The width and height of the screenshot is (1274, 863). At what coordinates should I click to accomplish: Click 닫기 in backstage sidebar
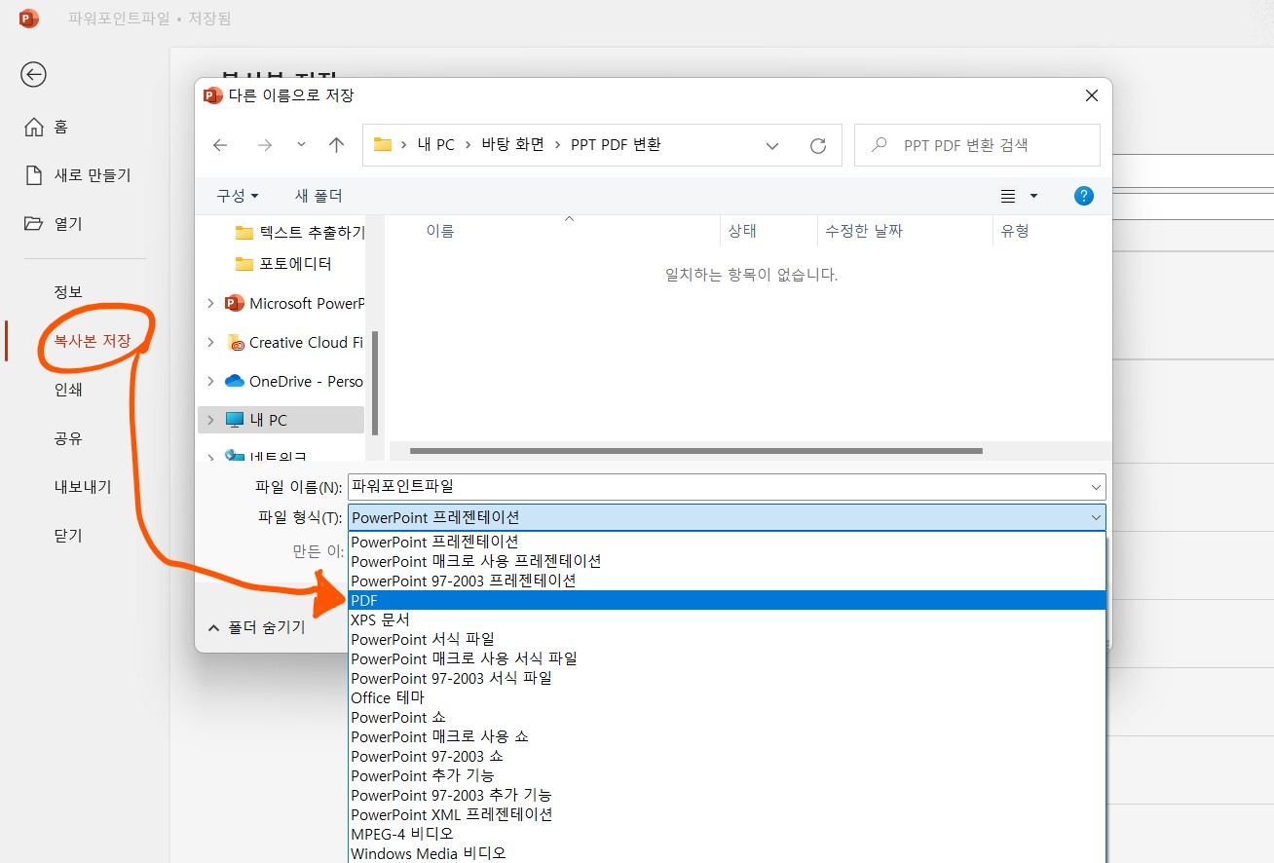[68, 536]
